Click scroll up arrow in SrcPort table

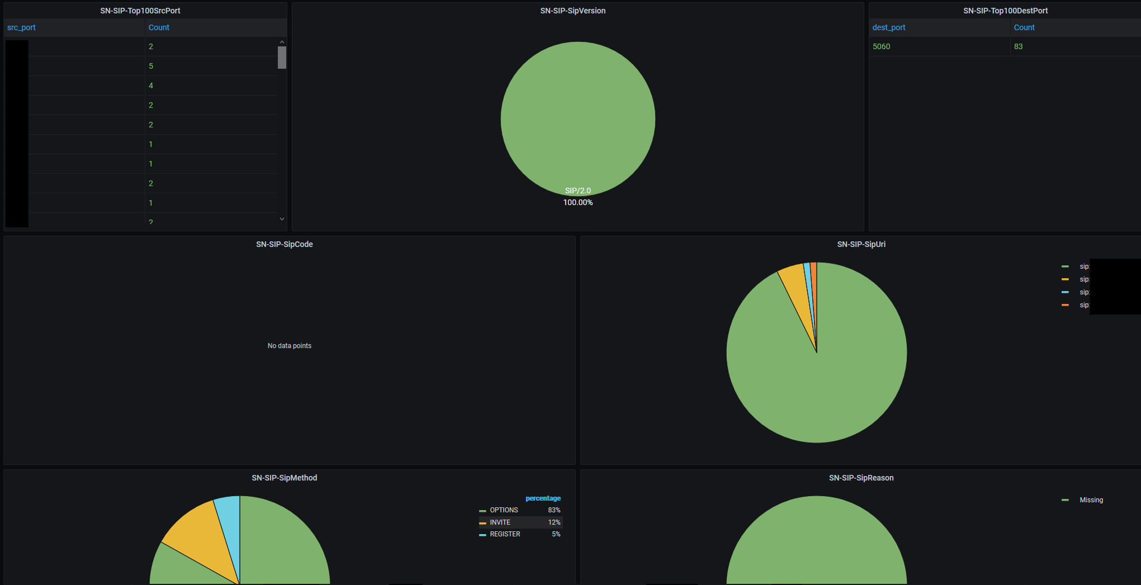[282, 42]
